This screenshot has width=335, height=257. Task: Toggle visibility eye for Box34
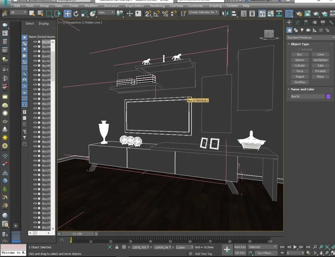tap(35, 42)
